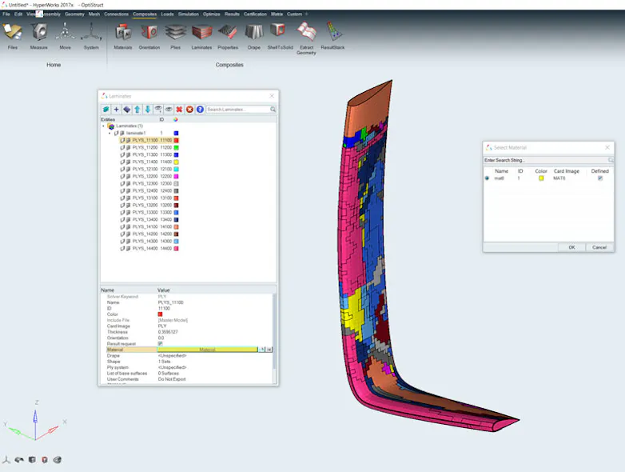Open the File menu
Screen dimensions: 625x472
click(x=6, y=14)
